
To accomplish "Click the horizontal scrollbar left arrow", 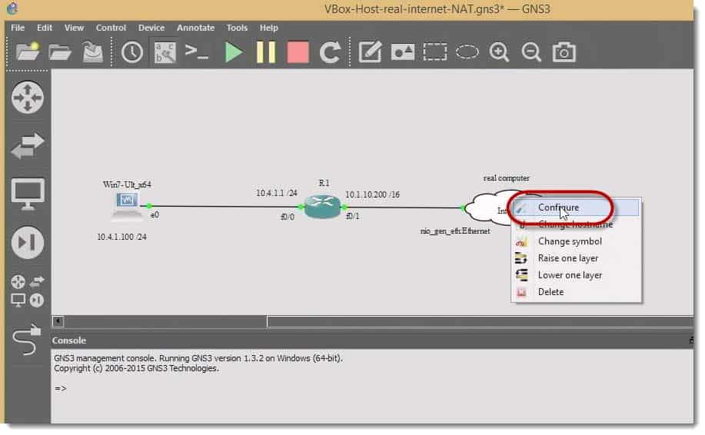I will [x=58, y=321].
